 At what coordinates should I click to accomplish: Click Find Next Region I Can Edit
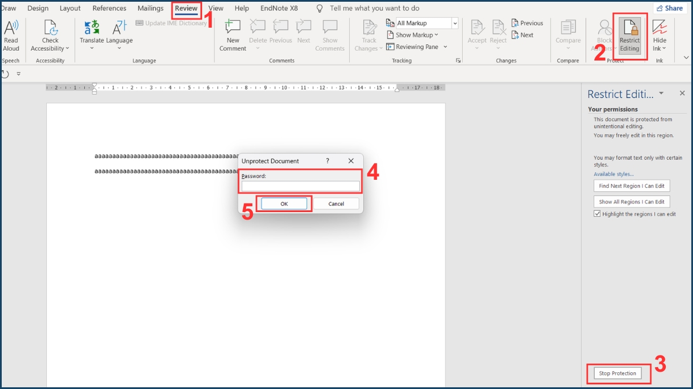pos(631,186)
